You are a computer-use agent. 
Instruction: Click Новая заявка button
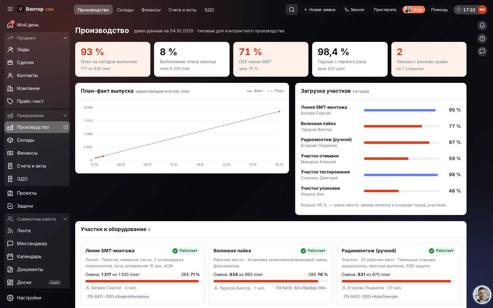(319, 10)
